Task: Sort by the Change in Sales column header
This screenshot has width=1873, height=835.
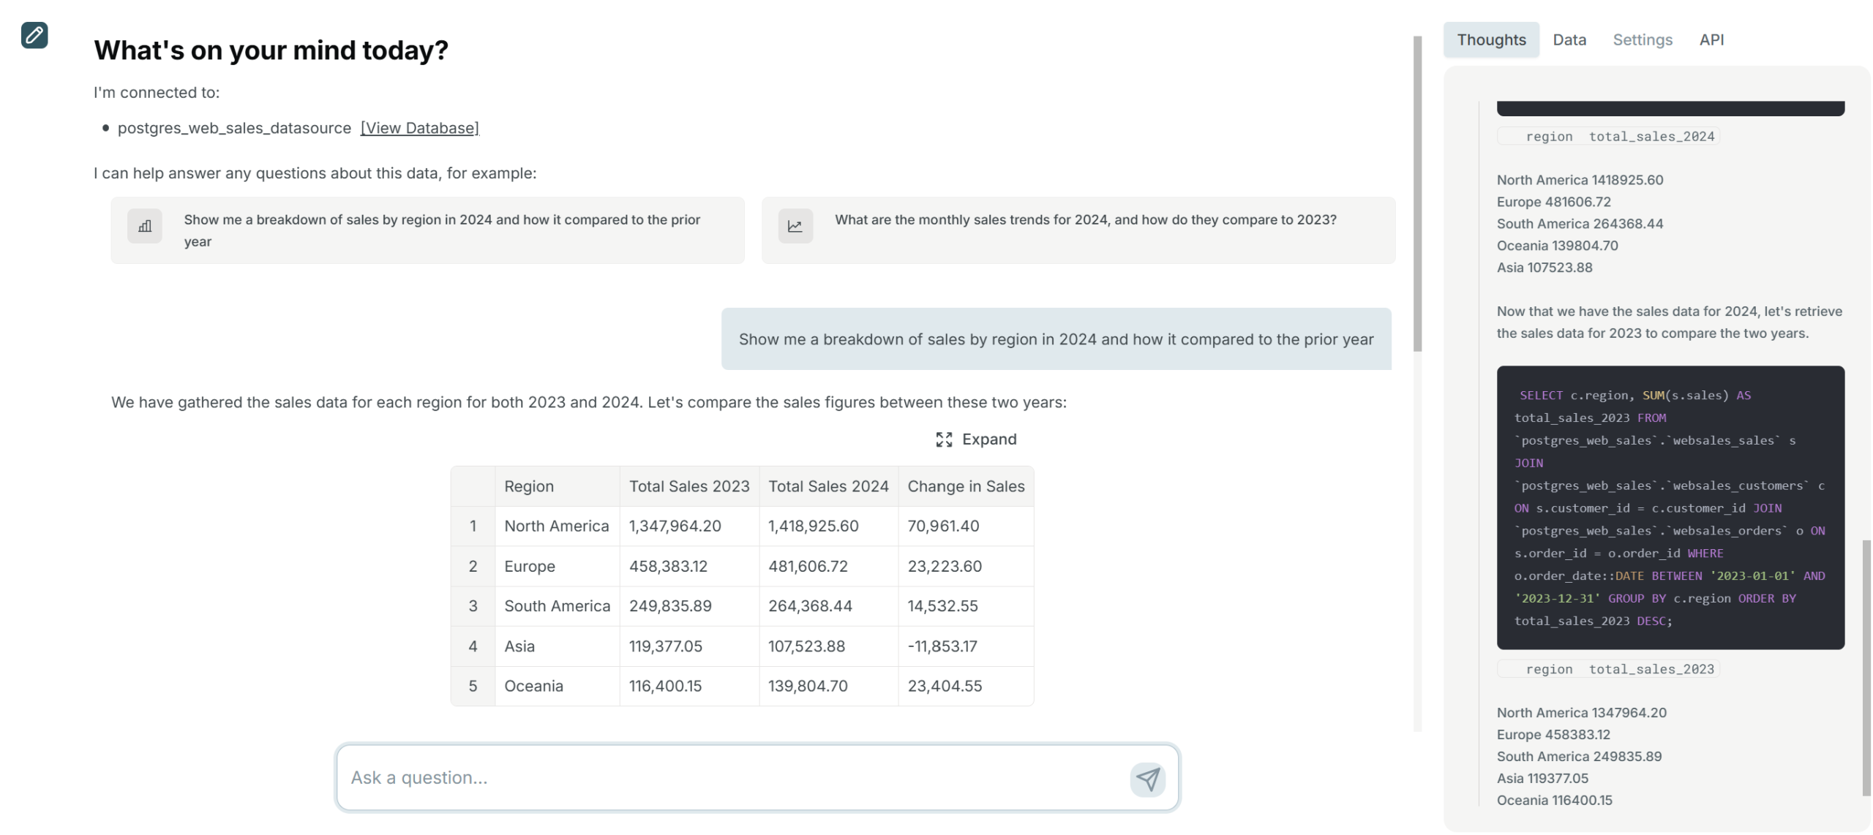Action: (x=965, y=486)
